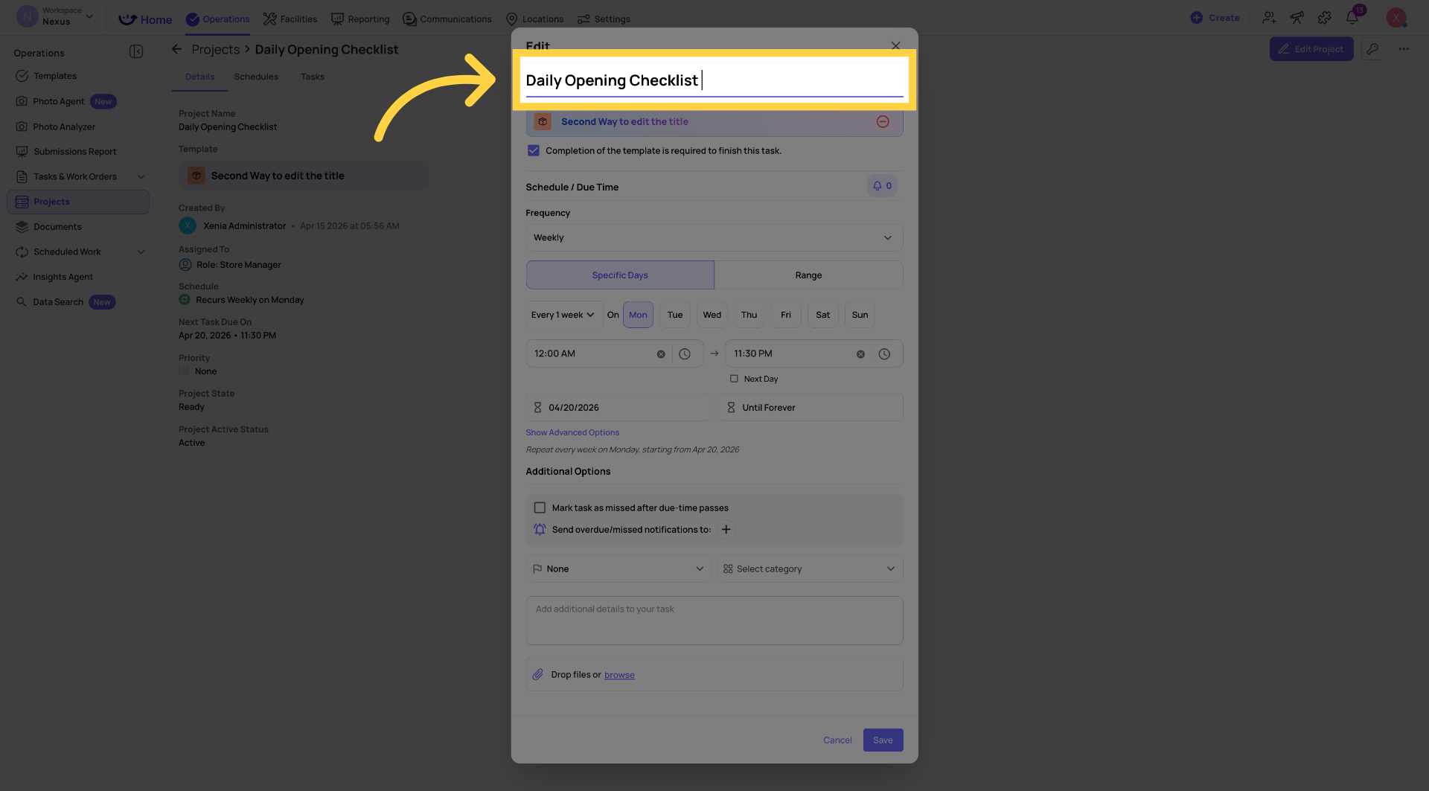Clear the 12:00 AM start time
1429x791 pixels.
661,354
